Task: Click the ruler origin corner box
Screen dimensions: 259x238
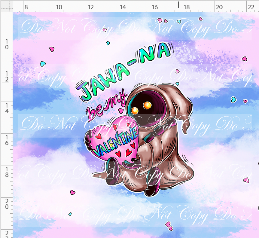Action: click(x=7, y=6)
